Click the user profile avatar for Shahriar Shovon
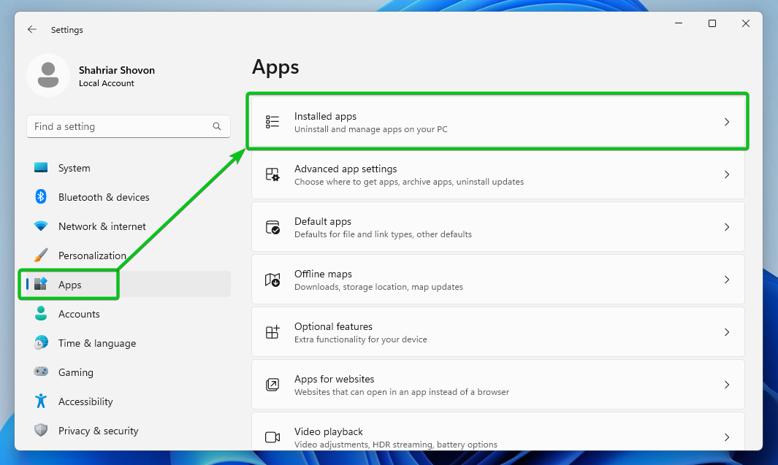The height and width of the screenshot is (465, 778). tap(48, 74)
